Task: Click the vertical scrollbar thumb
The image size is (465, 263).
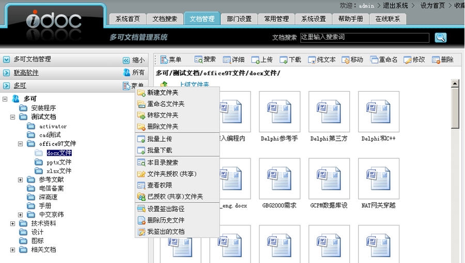Action: [x=455, y=108]
